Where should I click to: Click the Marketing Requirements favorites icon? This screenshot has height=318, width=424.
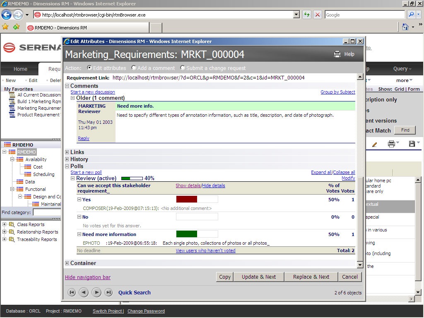click(12, 108)
